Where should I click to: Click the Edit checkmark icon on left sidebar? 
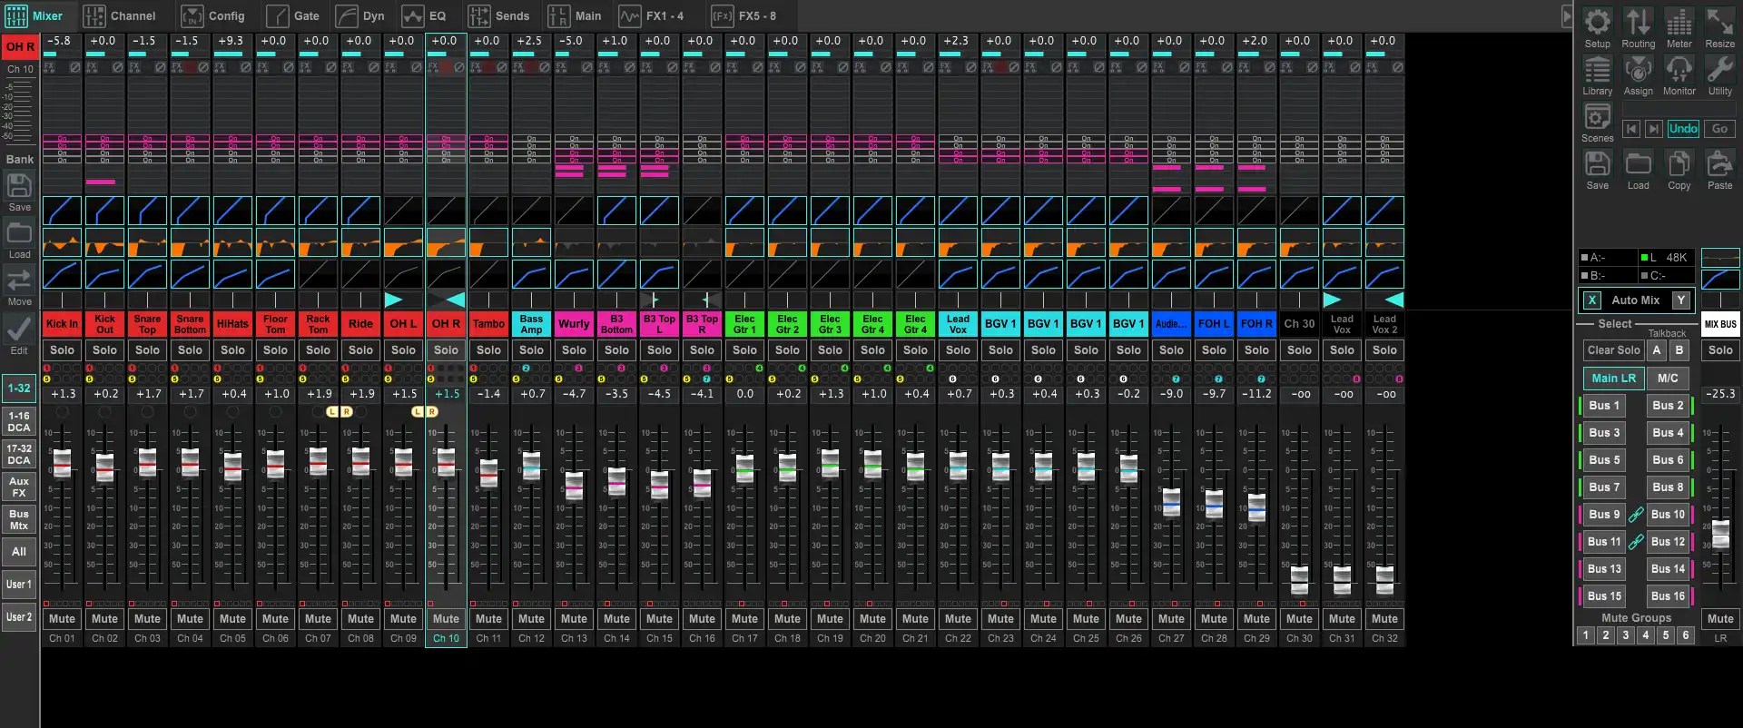coord(19,328)
